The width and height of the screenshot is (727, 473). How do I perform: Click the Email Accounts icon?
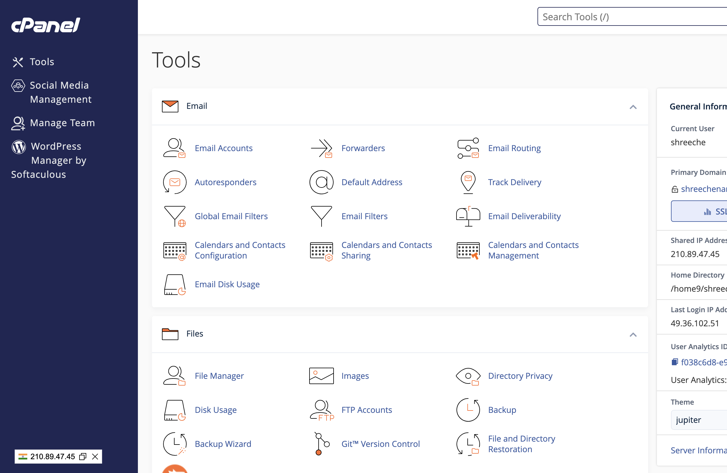click(174, 148)
